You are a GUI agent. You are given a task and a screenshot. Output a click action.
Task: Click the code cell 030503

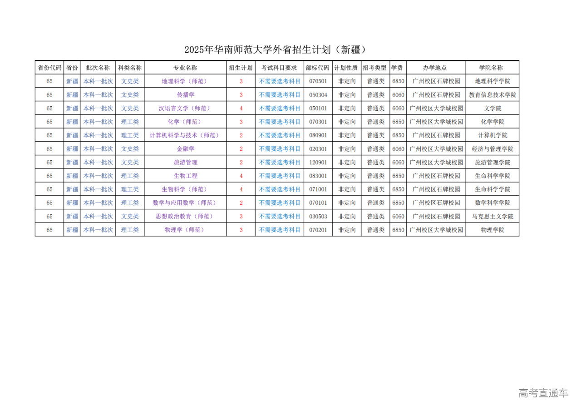pos(318,217)
